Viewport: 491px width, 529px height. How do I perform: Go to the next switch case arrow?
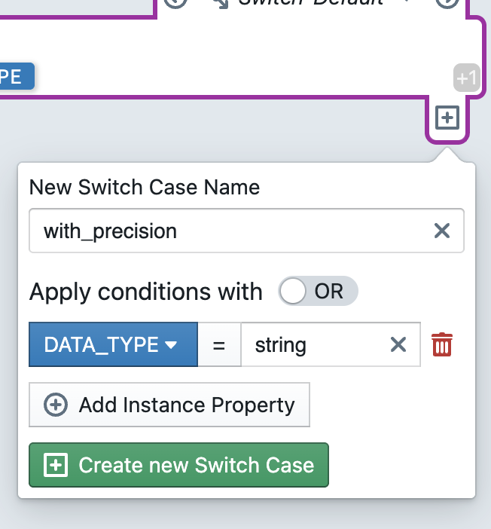[x=446, y=2]
